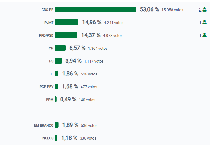The width and height of the screenshot is (210, 145).
Task: Click the CDS-PP party label
Action: click(x=47, y=10)
